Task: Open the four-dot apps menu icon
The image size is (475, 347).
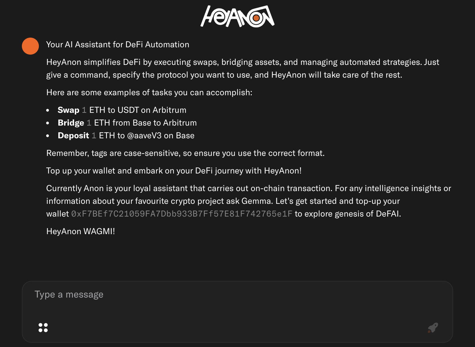Action: [x=43, y=328]
